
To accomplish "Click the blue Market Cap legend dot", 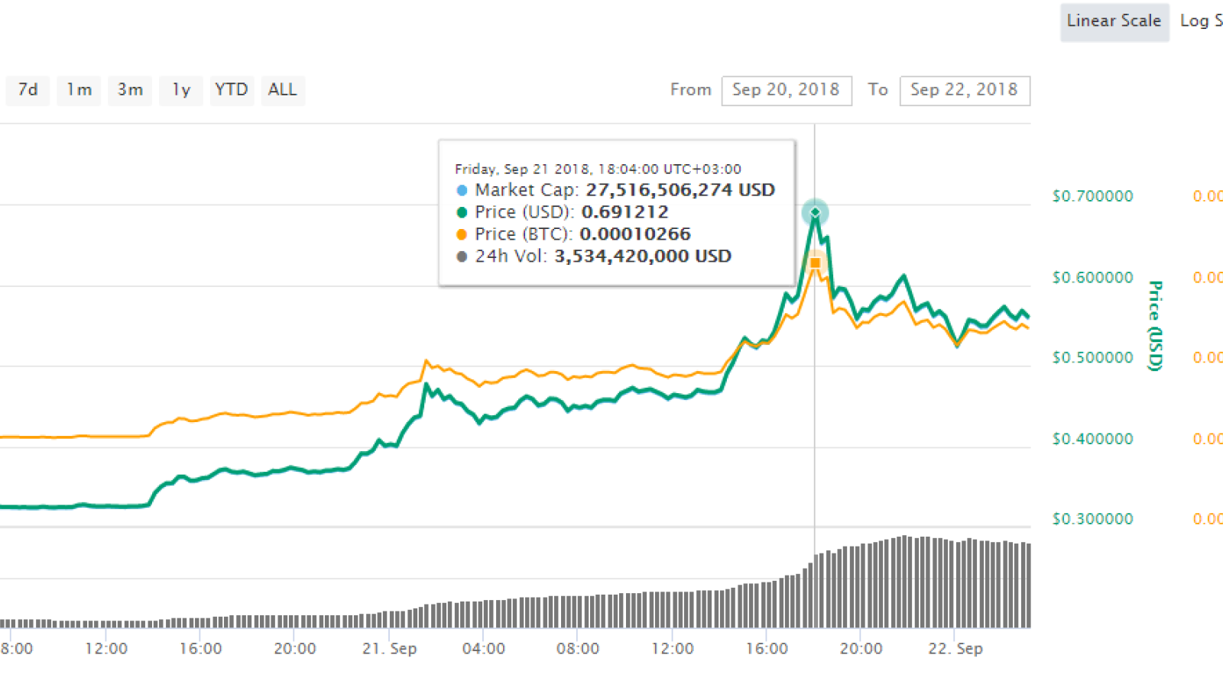I will 462,190.
